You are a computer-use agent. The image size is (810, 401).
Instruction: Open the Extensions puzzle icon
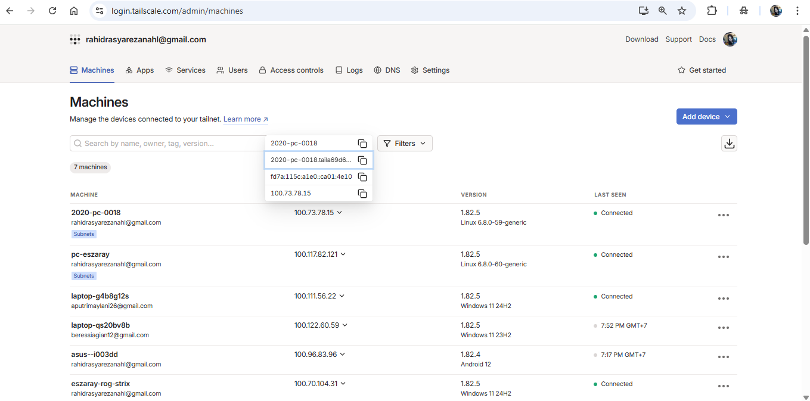(712, 11)
